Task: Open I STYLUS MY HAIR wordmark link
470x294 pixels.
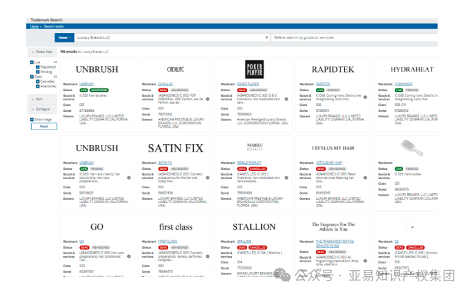Action: click(x=329, y=163)
